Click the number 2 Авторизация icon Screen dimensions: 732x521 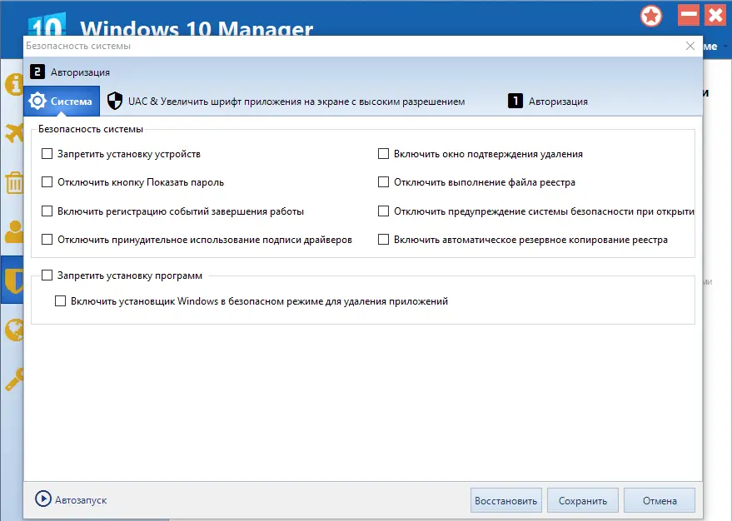coord(37,72)
